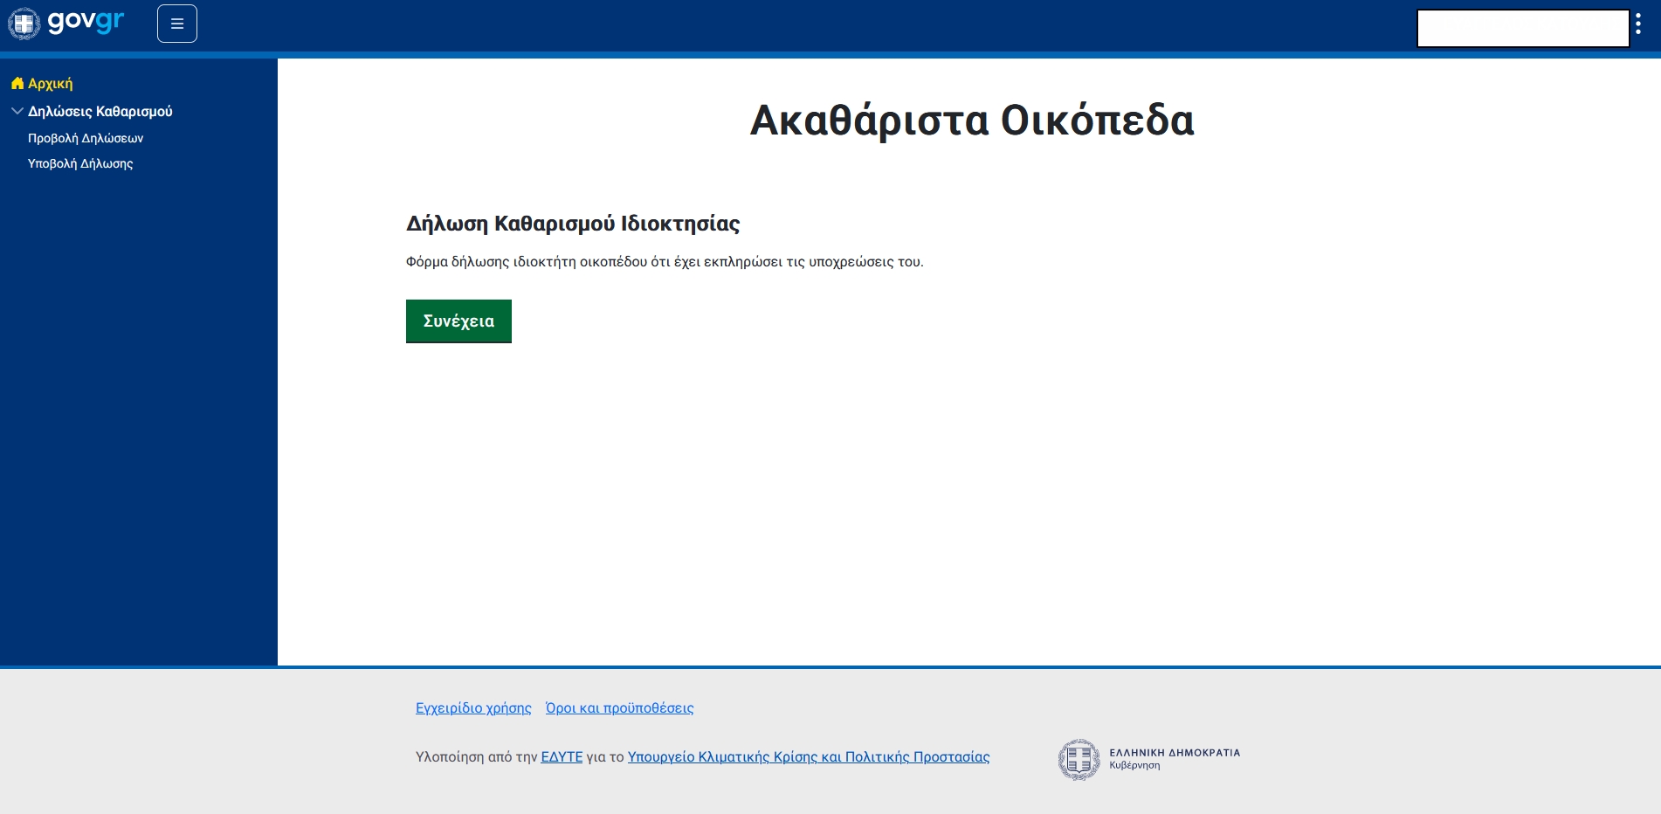Open the Υπουργείο Κλιματικής Κρίσης link

809,757
